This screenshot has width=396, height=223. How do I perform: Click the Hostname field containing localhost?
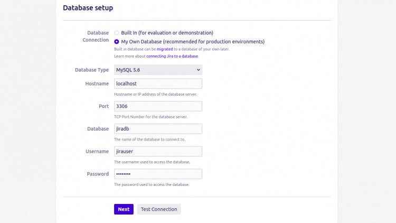tap(158, 83)
